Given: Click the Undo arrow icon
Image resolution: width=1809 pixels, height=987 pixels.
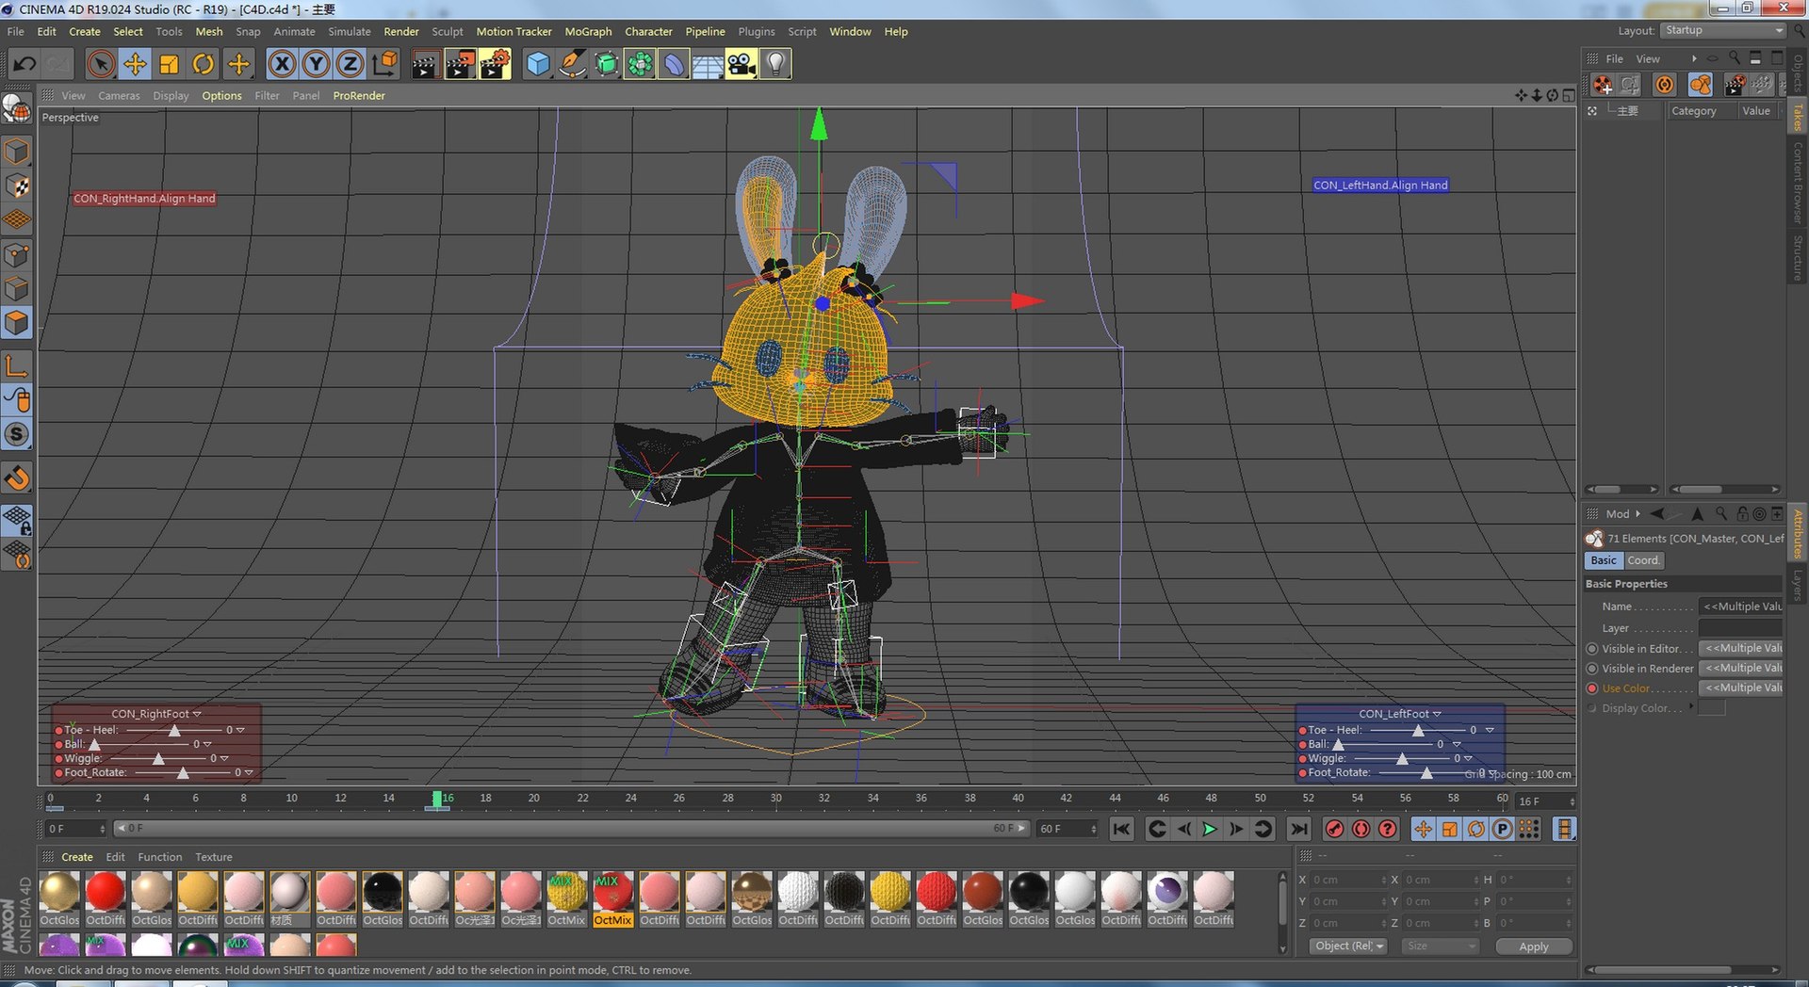Looking at the screenshot, I should pos(24,64).
